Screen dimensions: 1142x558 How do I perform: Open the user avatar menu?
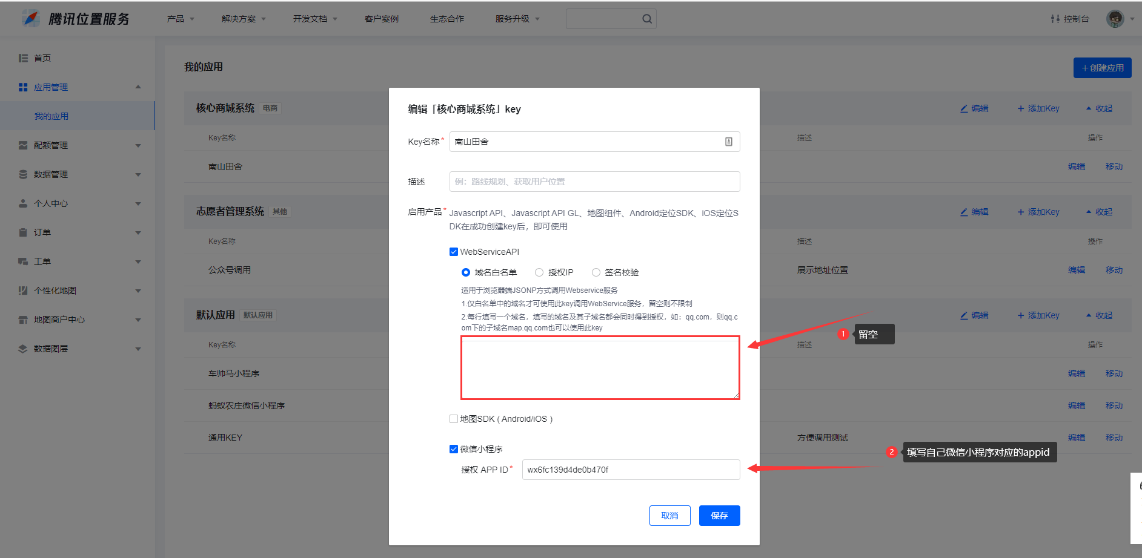1115,19
